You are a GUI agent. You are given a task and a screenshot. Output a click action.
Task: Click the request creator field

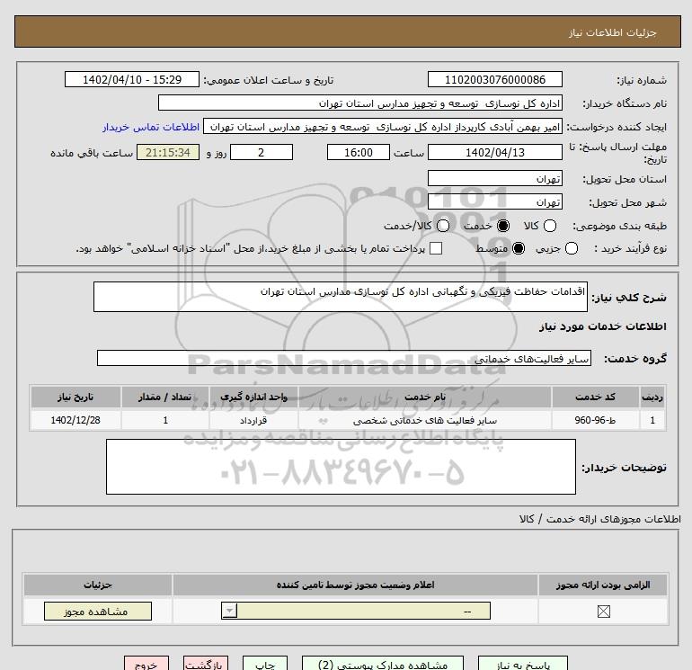pos(383,127)
